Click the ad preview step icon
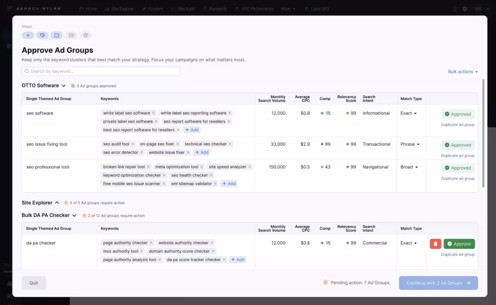The width and height of the screenshot is (496, 305). [x=71, y=35]
